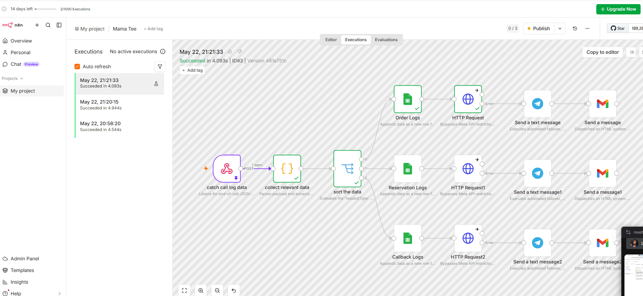The image size is (643, 296).
Task: Switch to the Editor tab
Action: pos(331,40)
